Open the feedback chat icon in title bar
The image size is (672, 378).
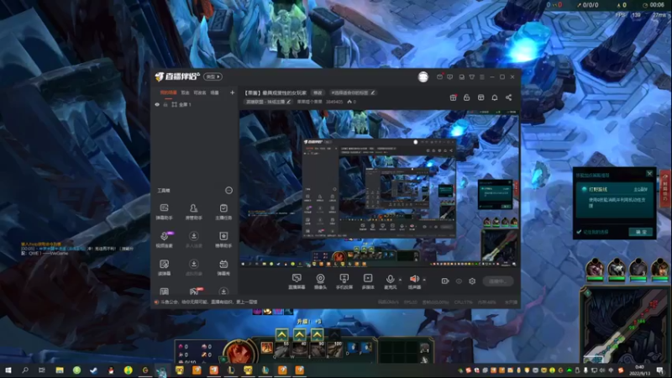[450, 76]
